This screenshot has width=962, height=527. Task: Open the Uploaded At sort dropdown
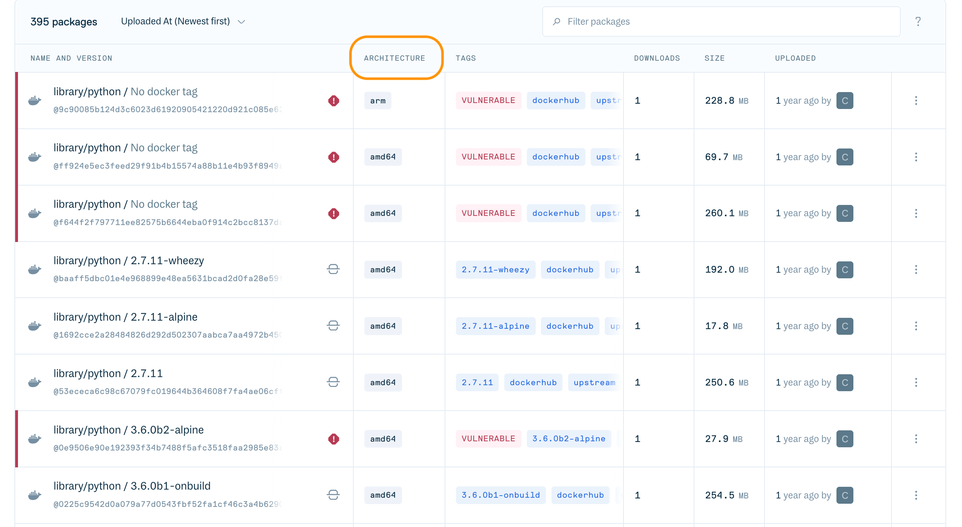pyautogui.click(x=176, y=22)
